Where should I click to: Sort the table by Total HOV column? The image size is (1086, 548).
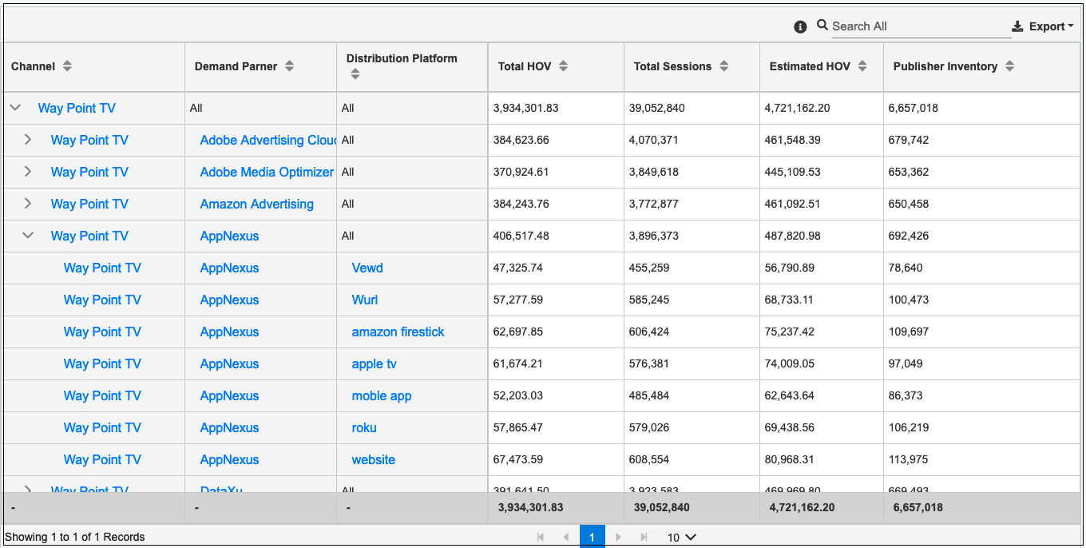(x=564, y=66)
